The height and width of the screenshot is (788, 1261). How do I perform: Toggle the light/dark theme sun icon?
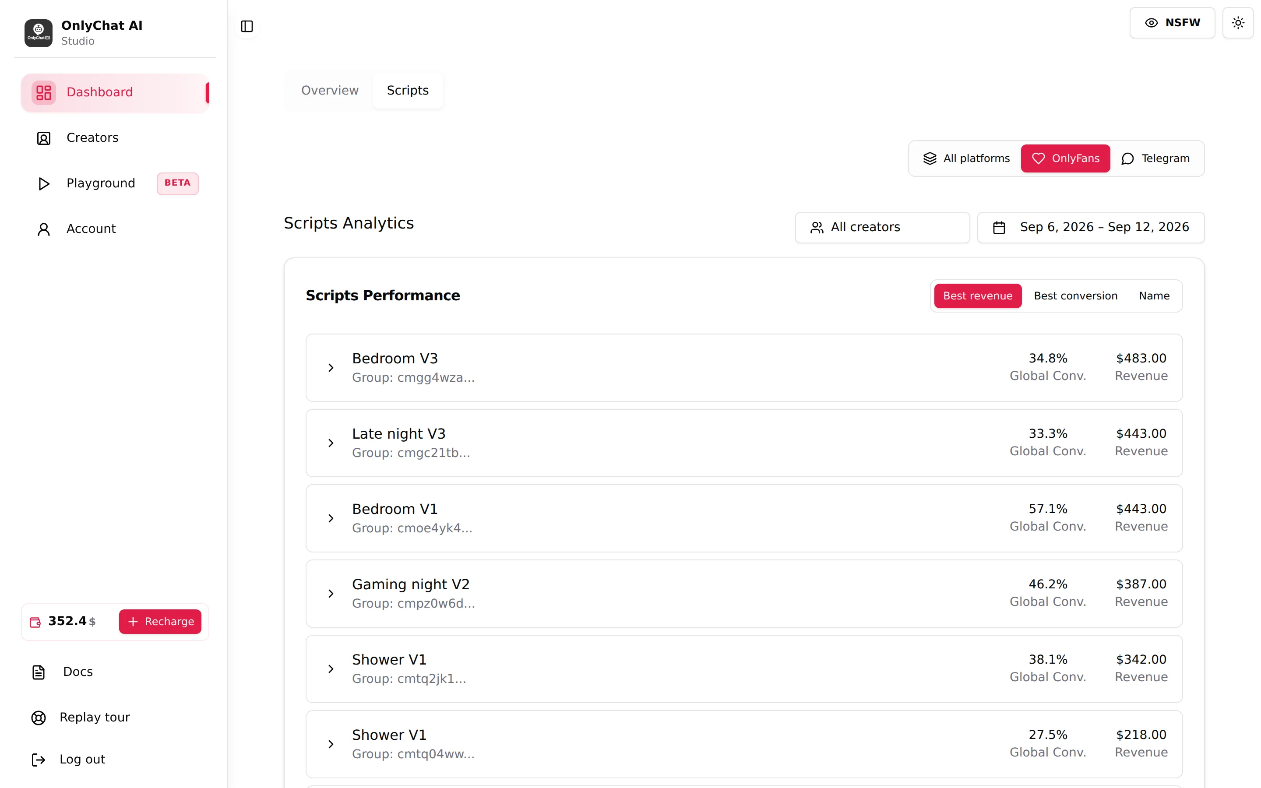(1237, 23)
